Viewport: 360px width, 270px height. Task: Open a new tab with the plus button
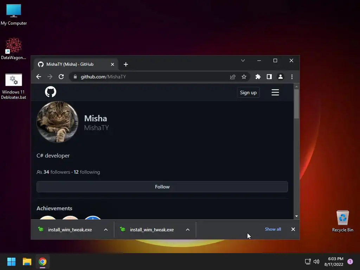click(126, 64)
